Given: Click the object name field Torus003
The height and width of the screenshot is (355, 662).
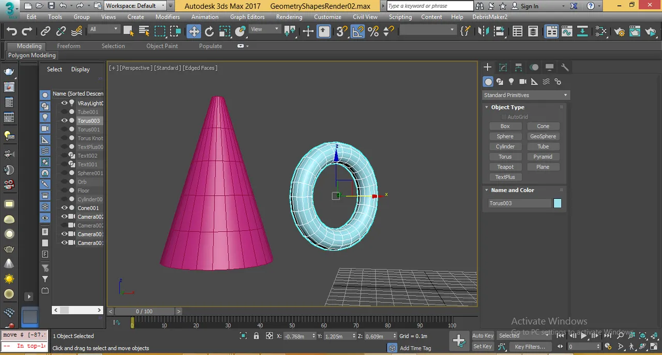Looking at the screenshot, I should click(520, 203).
